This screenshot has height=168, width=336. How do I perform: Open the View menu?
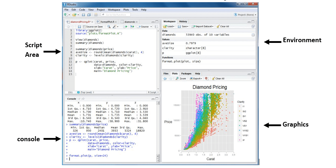point(91,10)
